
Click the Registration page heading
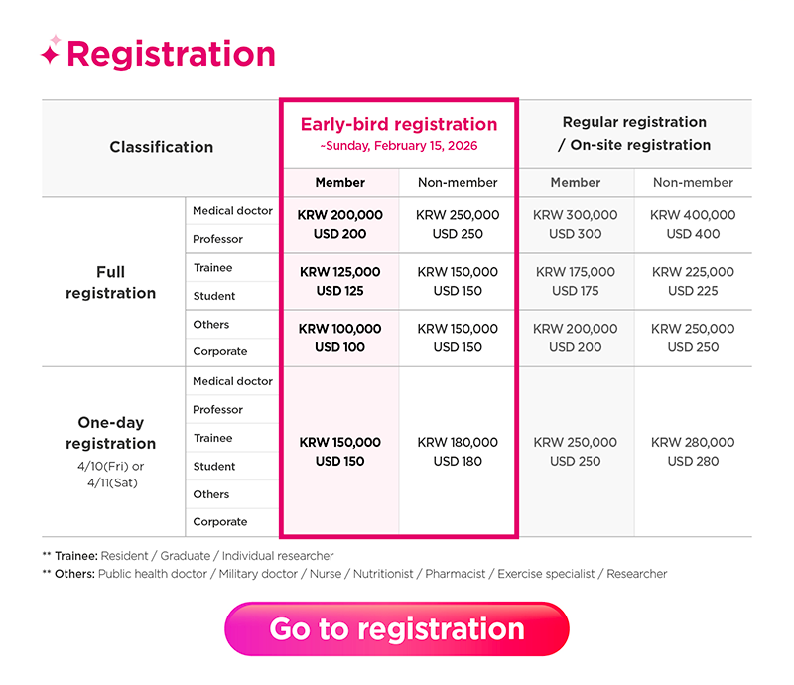(x=171, y=54)
